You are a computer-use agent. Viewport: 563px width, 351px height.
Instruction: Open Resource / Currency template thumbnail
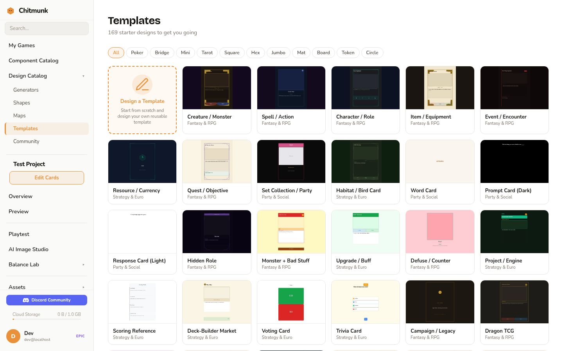click(x=142, y=161)
